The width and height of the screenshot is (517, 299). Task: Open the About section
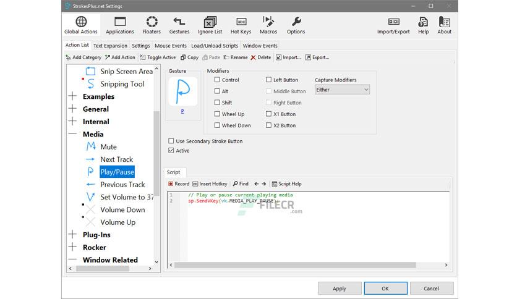[x=444, y=25]
